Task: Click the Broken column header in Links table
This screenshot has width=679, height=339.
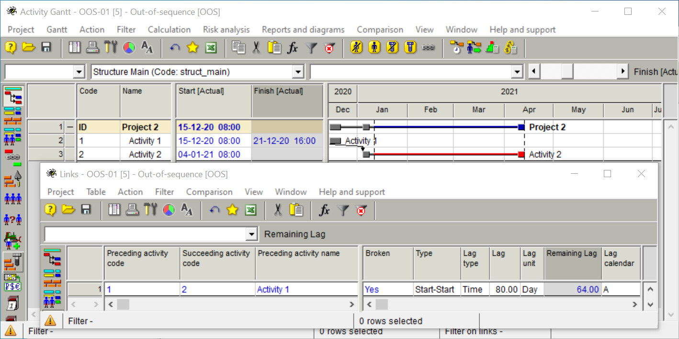Action: 388,263
